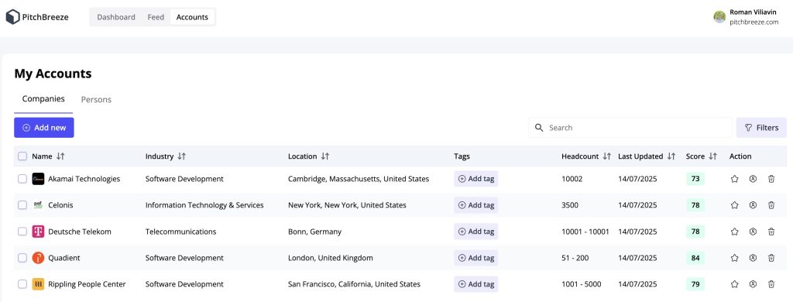
Task: Click the Rippling yellow logo
Action: coord(38,283)
